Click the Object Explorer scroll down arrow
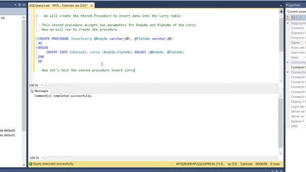The width and height of the screenshot is (306, 172). coord(24,165)
